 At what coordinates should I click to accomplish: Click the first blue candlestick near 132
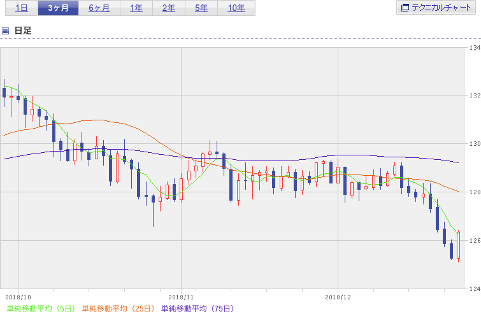(4, 92)
